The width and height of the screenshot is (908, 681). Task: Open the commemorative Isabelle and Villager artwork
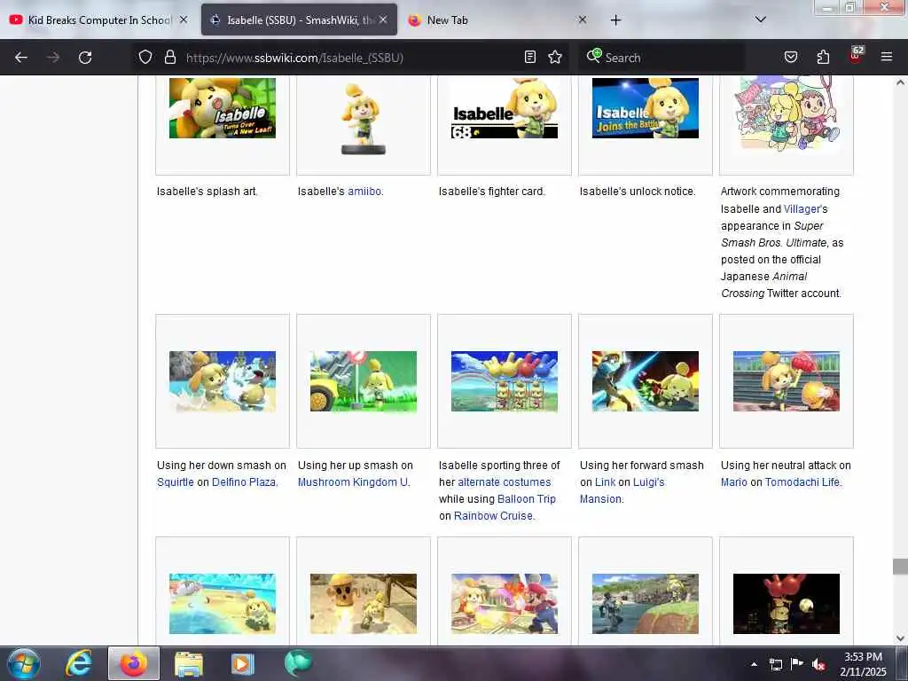coord(787,113)
